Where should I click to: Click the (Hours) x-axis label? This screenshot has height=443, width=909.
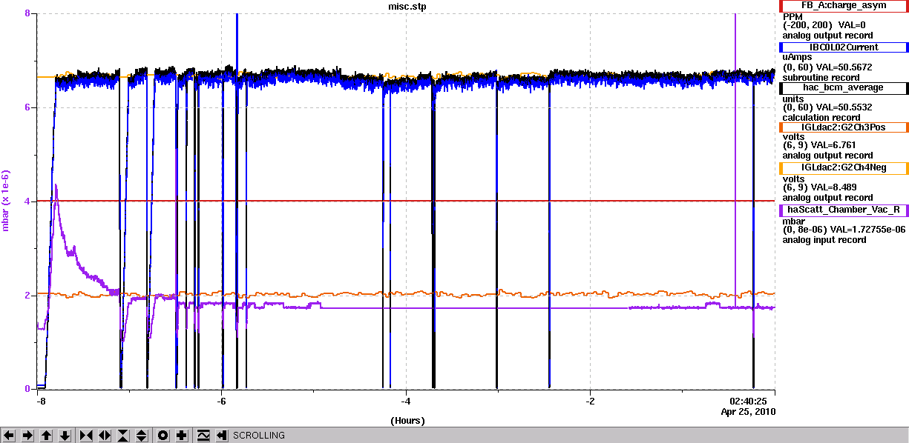point(407,421)
